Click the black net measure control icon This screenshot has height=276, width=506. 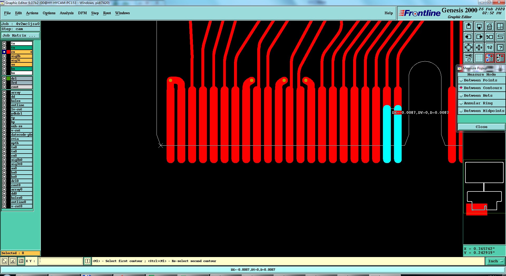(500, 58)
